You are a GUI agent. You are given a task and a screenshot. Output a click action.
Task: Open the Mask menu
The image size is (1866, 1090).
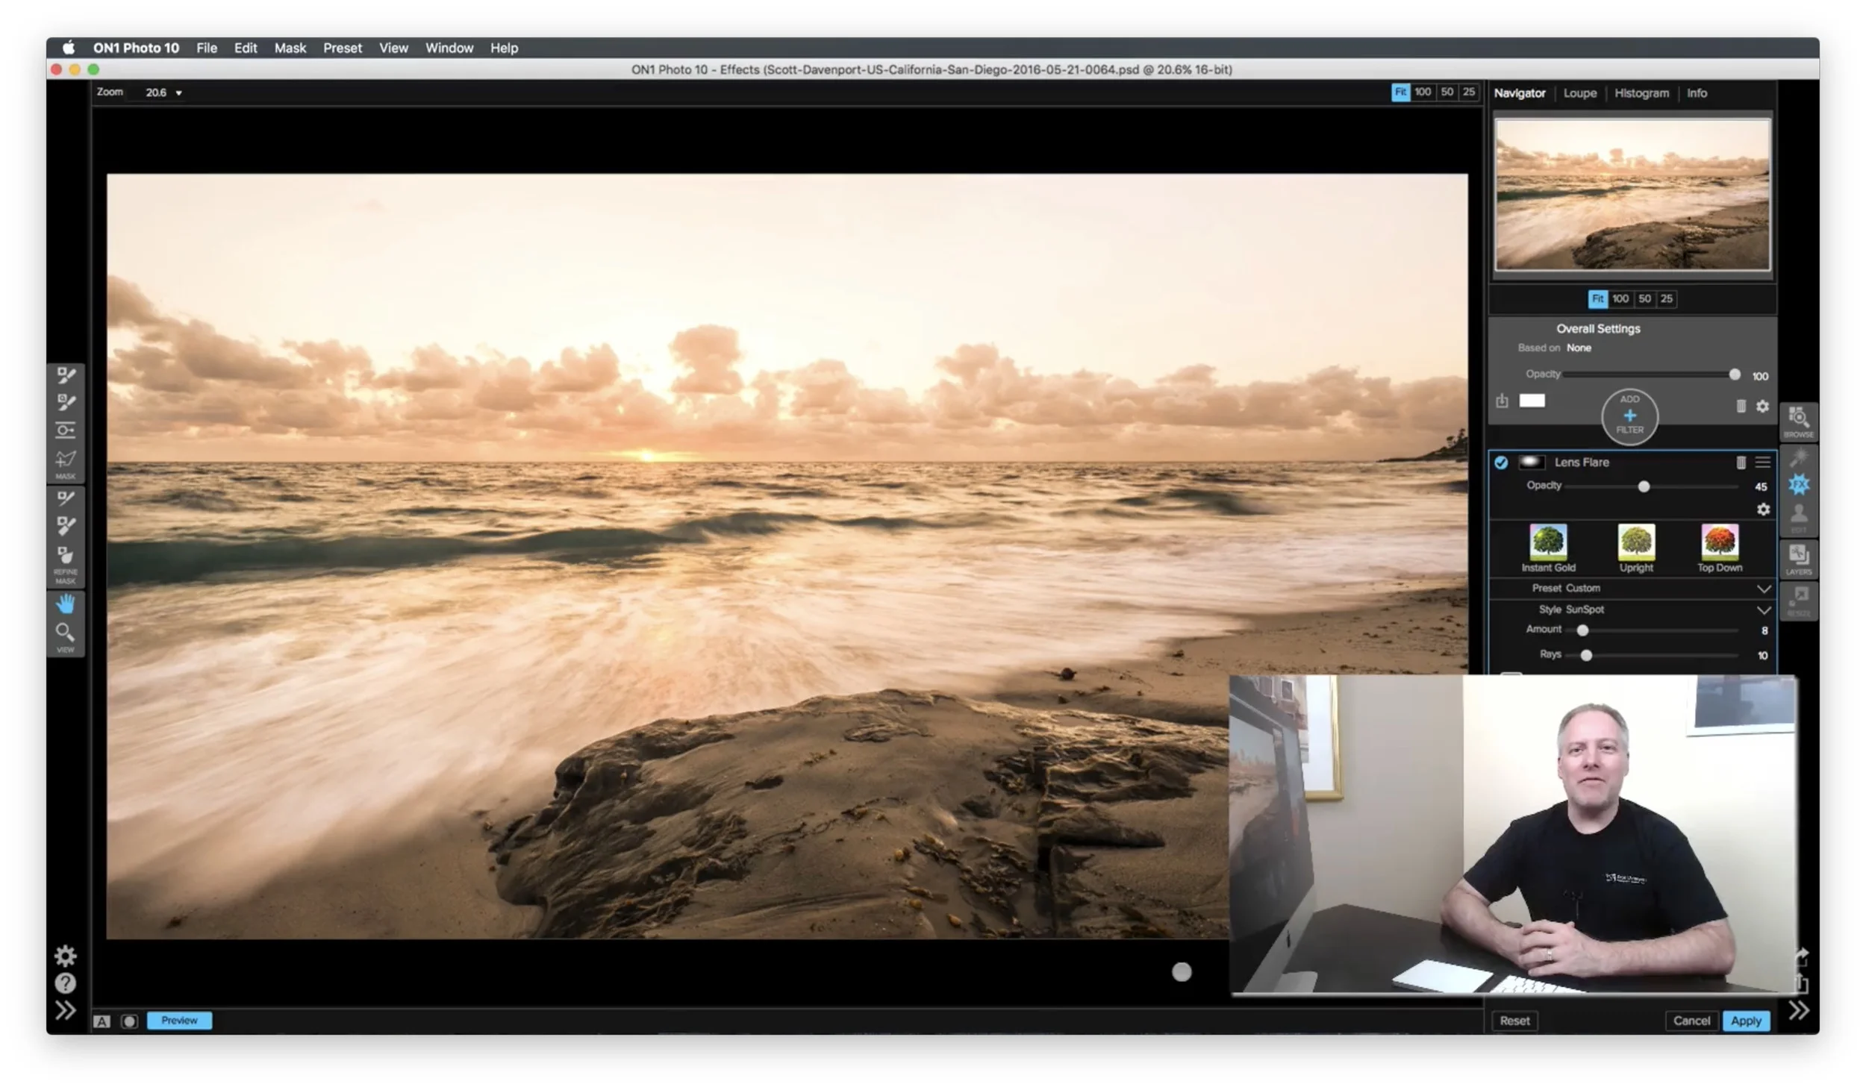pos(290,48)
